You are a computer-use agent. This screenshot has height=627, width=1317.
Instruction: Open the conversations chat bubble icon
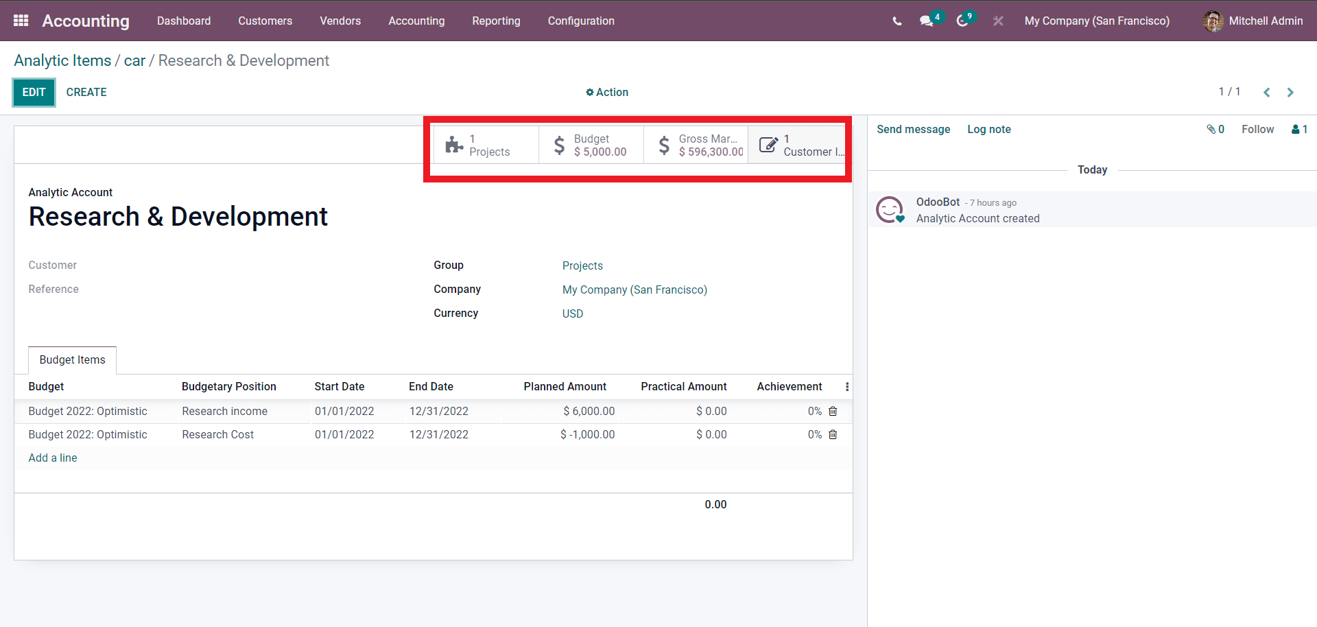click(x=927, y=21)
